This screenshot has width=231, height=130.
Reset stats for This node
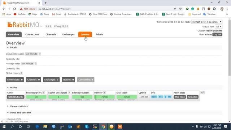point(180,97)
